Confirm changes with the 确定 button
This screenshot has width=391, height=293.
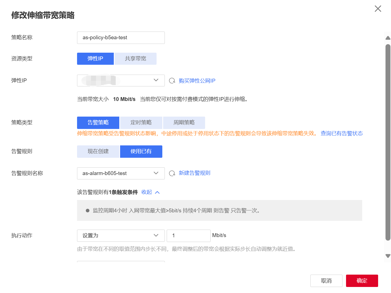point(362,281)
